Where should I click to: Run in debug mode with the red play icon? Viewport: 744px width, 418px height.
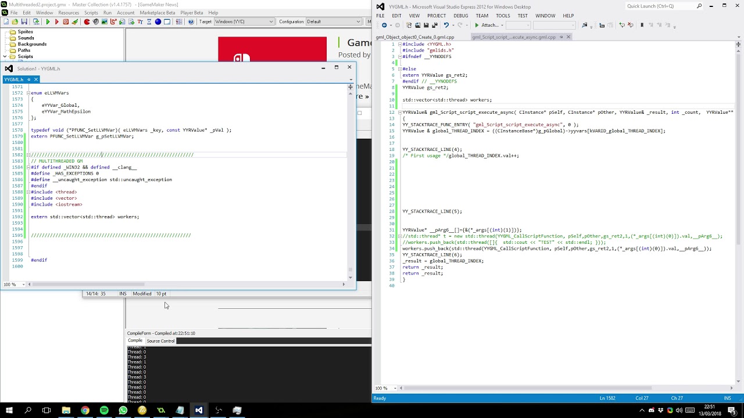57,21
